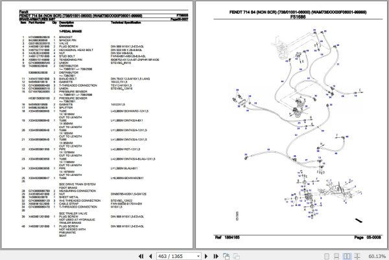Enable continuous scrolling page layout
This screenshot has width=389, height=260.
click(x=336, y=256)
